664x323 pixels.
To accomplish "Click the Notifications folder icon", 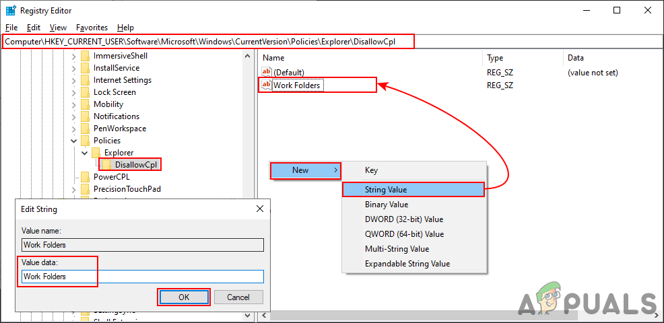I will click(x=85, y=116).
